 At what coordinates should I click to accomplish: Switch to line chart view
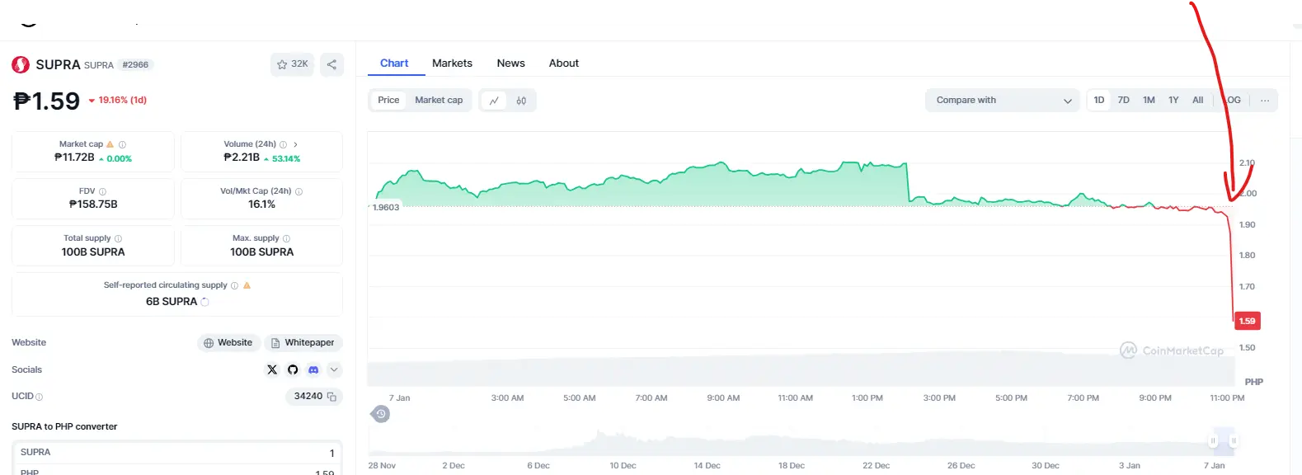[x=494, y=101]
